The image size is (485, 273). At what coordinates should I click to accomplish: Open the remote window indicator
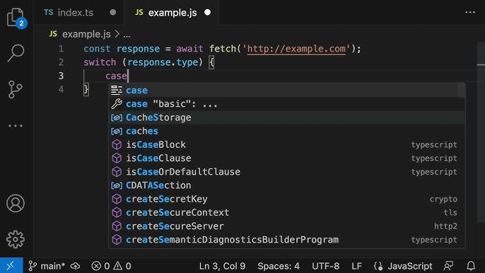(11, 265)
